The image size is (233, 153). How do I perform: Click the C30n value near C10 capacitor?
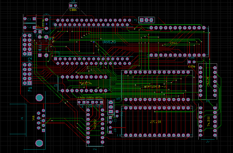[x=192, y=66]
